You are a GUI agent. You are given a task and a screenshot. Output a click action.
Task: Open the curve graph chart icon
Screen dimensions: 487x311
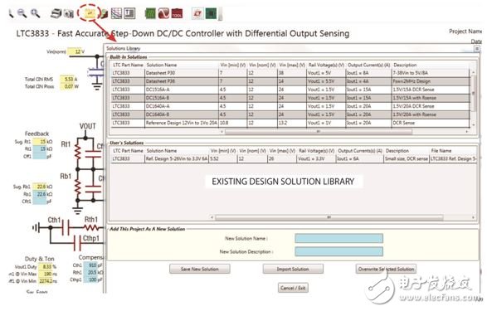click(x=116, y=13)
